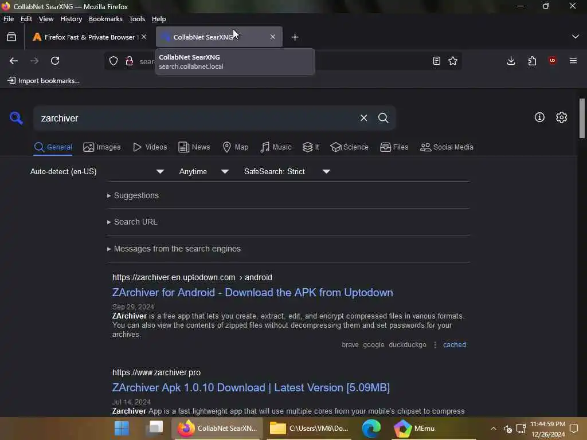Open the Firefox hamburger application menu
Image resolution: width=587 pixels, height=440 pixels.
click(x=573, y=61)
